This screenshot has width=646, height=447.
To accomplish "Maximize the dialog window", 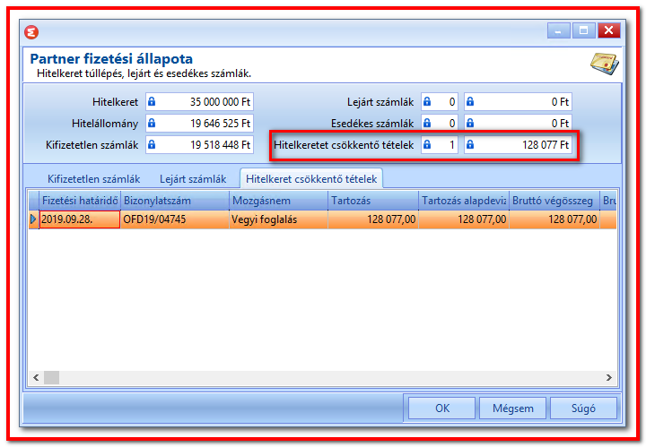I will [x=583, y=30].
